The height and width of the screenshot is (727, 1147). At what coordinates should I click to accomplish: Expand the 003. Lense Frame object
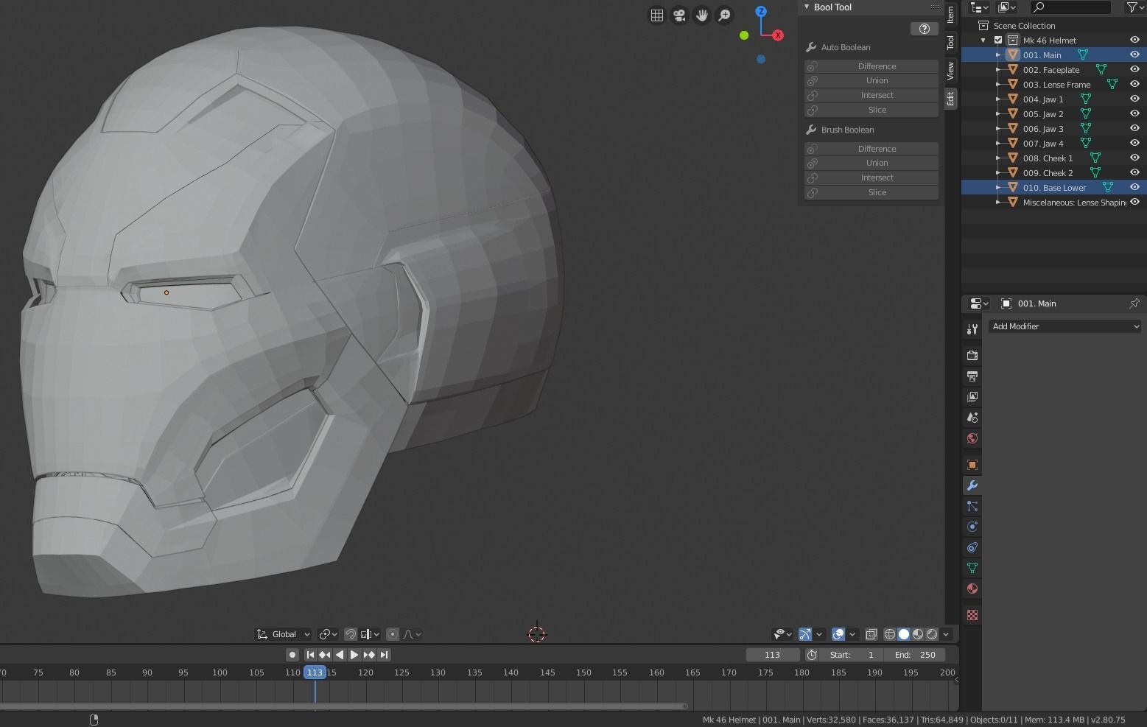pyautogui.click(x=998, y=85)
